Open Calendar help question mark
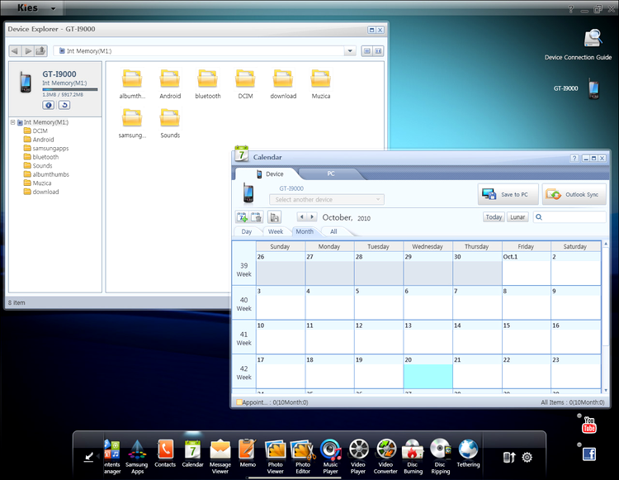This screenshot has height=480, width=619. 574,159
